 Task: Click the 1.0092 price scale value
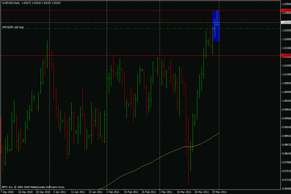point(286,83)
